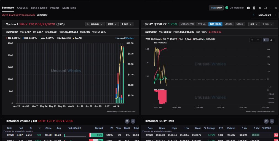The width and height of the screenshot is (279, 141).
Task: Show the Stock chart
Action: coord(240,24)
